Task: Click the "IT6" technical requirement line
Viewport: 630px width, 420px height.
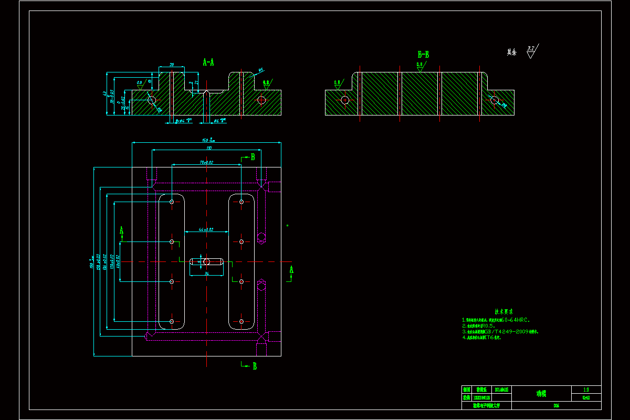Action: 481,338
